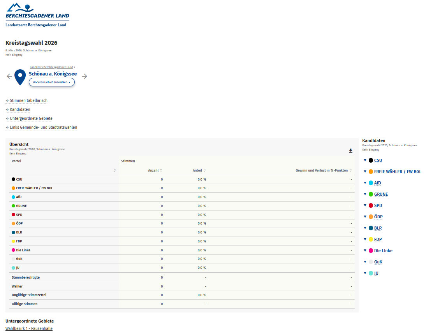The width and height of the screenshot is (447, 335).
Task: Go to next area with right arrow
Action: tap(84, 76)
